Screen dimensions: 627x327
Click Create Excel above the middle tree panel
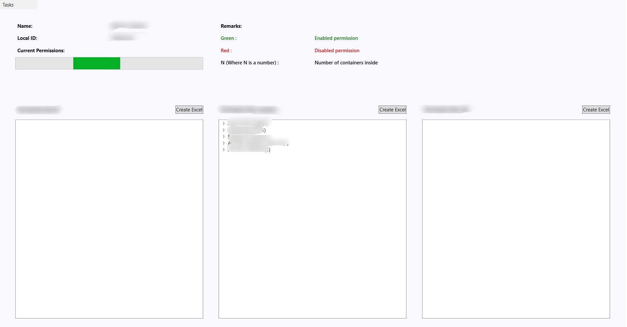tap(392, 110)
